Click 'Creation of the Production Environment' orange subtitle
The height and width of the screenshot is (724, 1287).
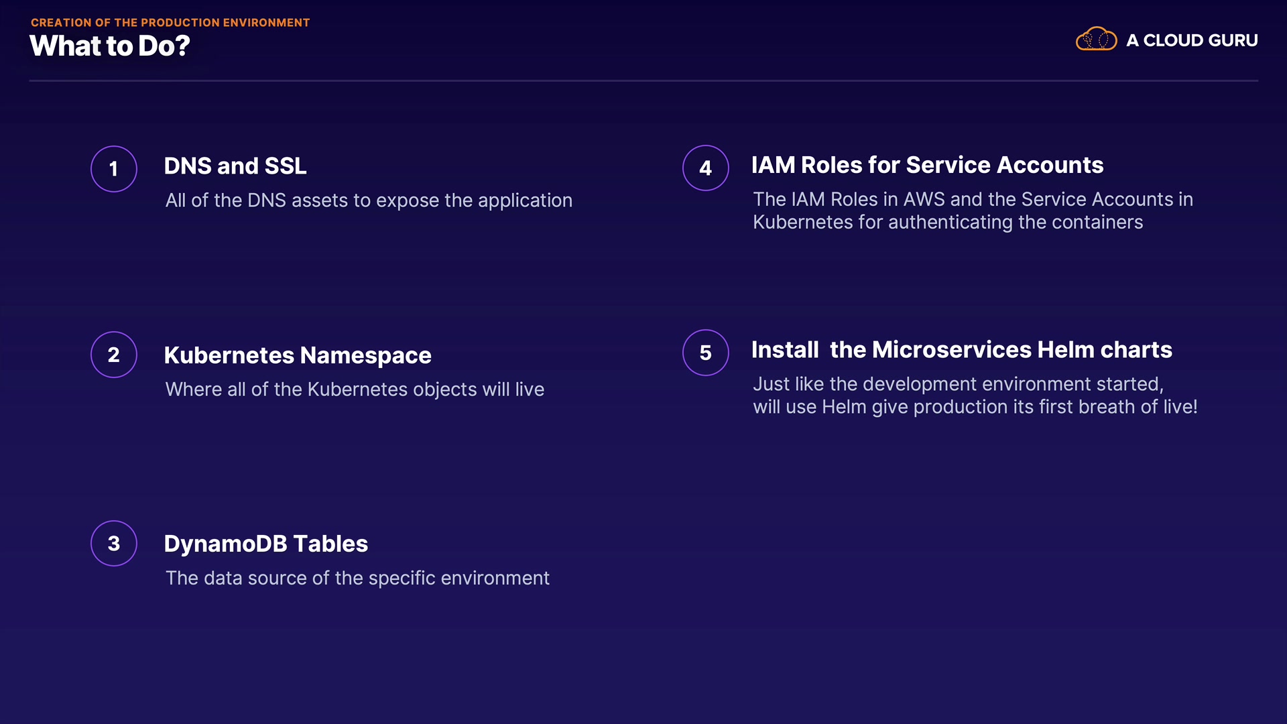[170, 23]
